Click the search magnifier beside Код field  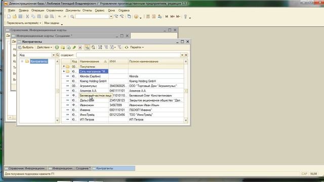coord(57,55)
